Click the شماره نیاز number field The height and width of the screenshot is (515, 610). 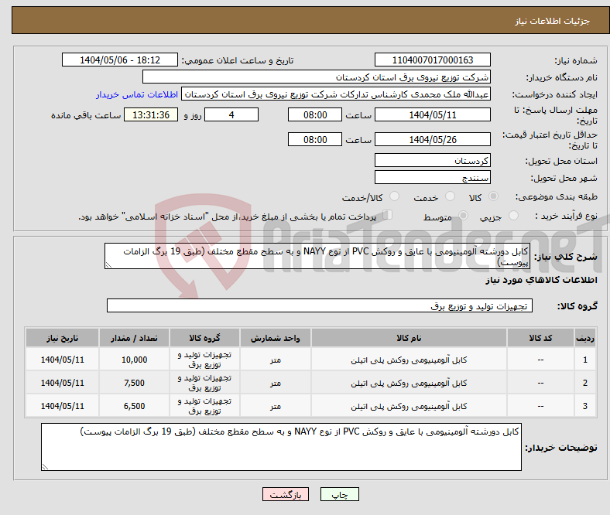click(432, 60)
